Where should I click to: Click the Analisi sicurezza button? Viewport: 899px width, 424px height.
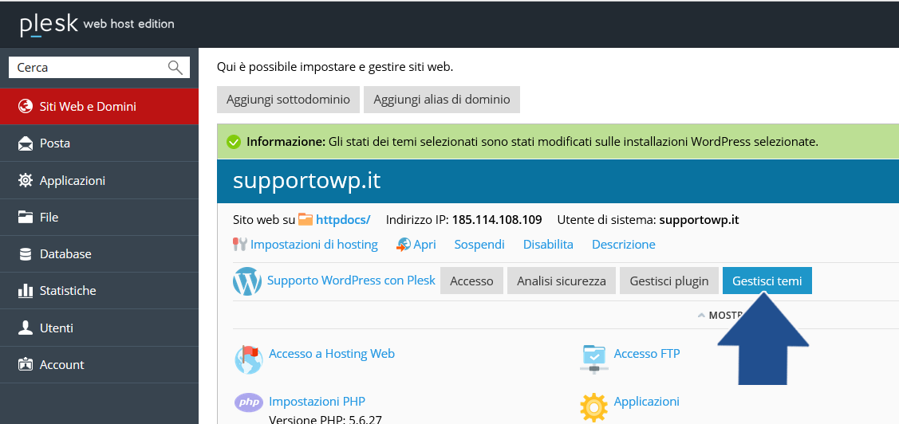[x=562, y=281]
